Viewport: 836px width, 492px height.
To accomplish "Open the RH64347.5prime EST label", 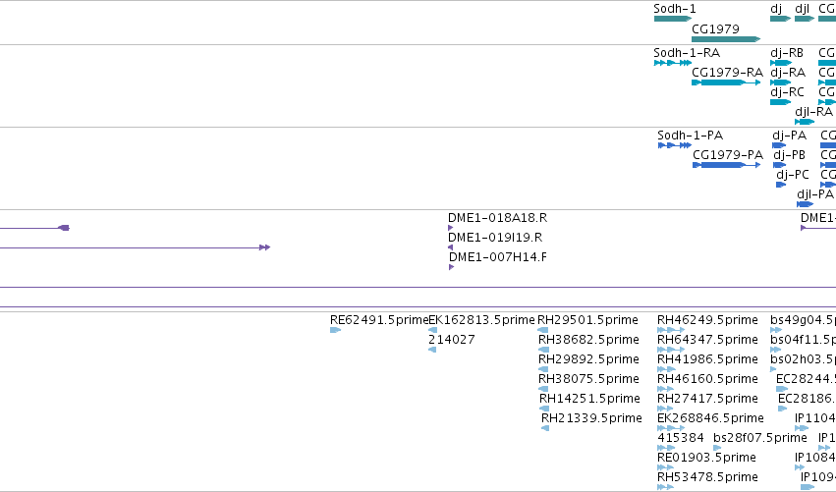I will [707, 340].
